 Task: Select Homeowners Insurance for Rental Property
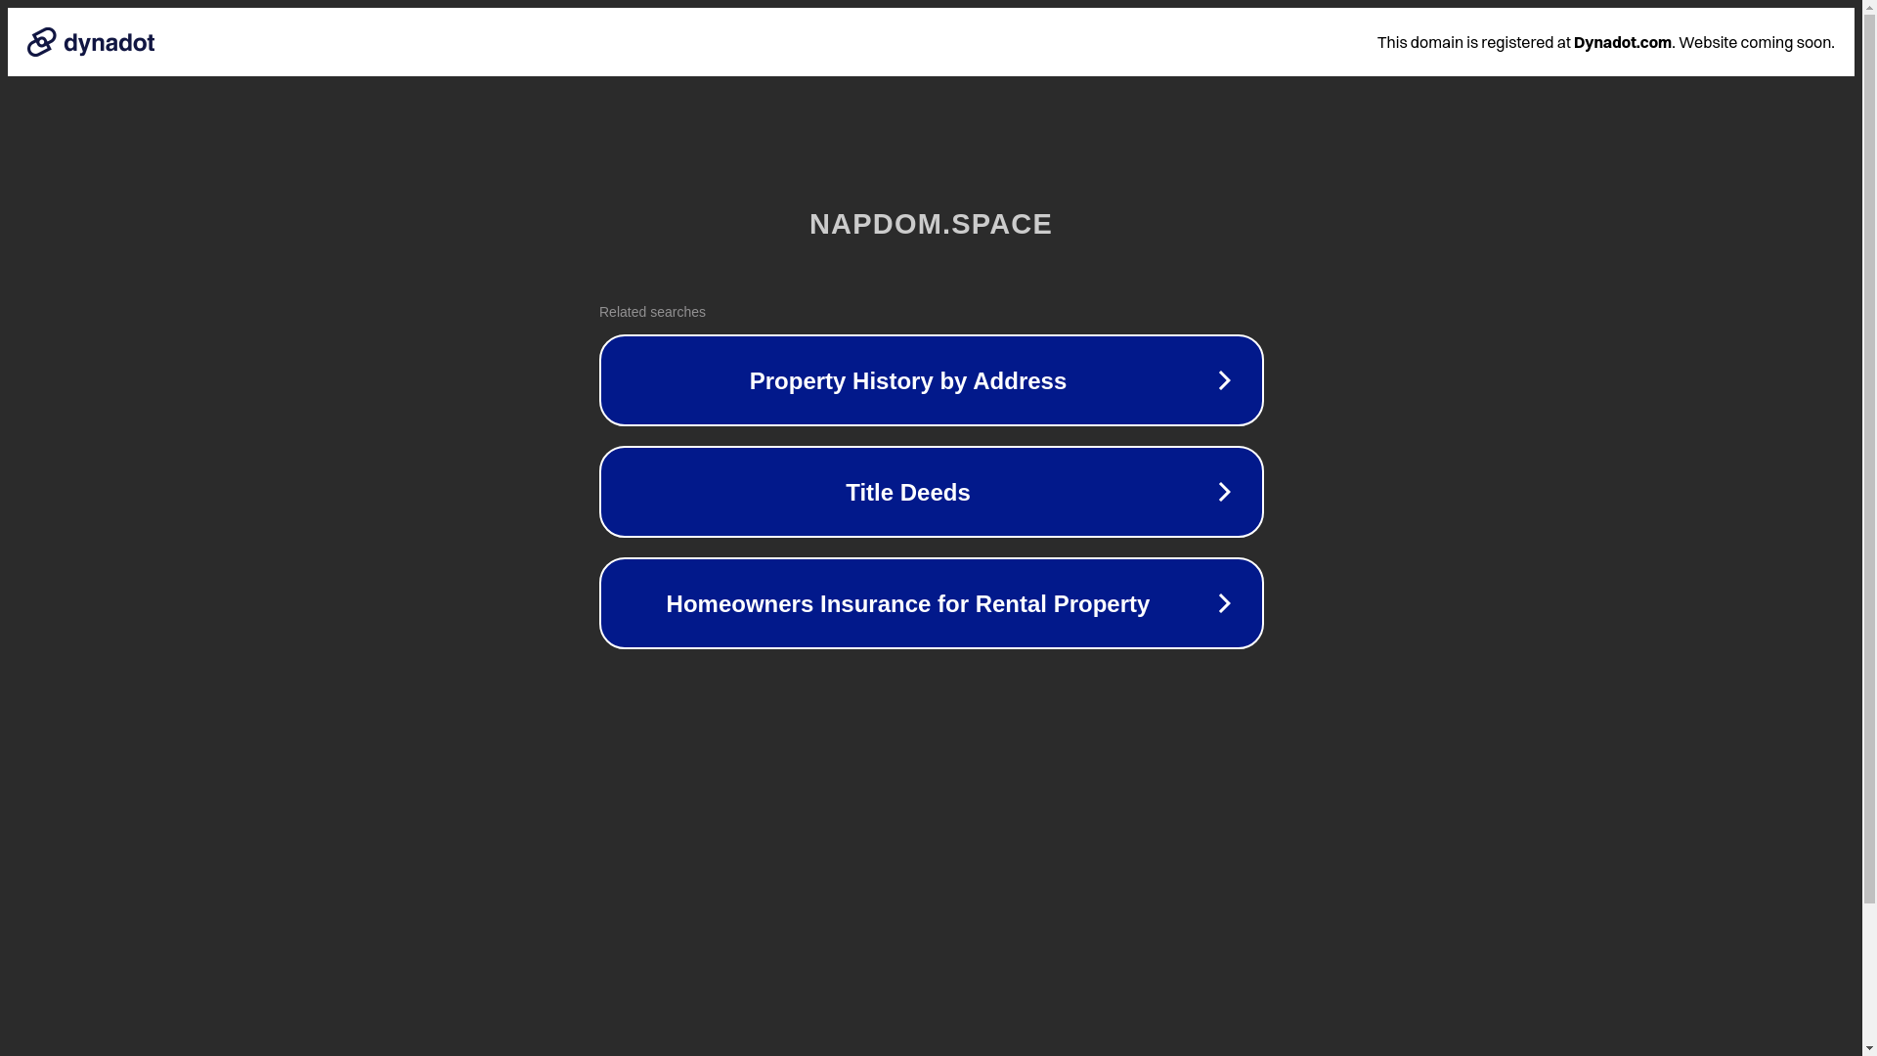[907, 603]
